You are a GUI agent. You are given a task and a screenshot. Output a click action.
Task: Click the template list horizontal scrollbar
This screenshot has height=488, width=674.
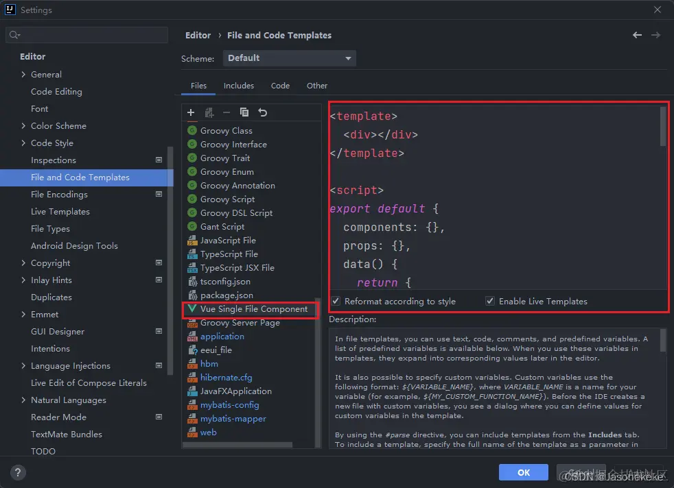[x=237, y=445]
